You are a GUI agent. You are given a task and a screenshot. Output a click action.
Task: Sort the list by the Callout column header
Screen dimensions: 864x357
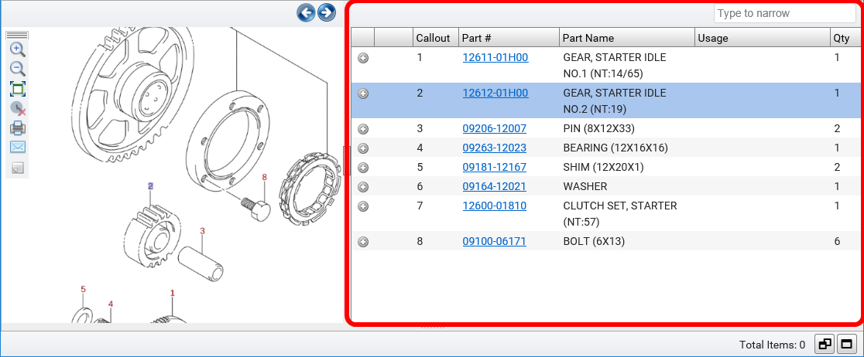point(433,38)
